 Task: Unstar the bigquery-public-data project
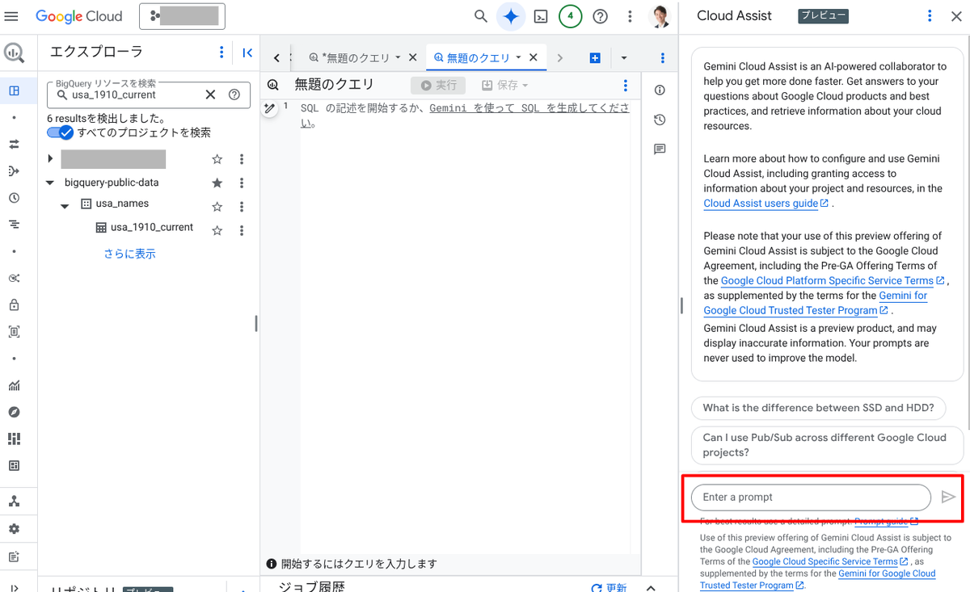tap(217, 183)
